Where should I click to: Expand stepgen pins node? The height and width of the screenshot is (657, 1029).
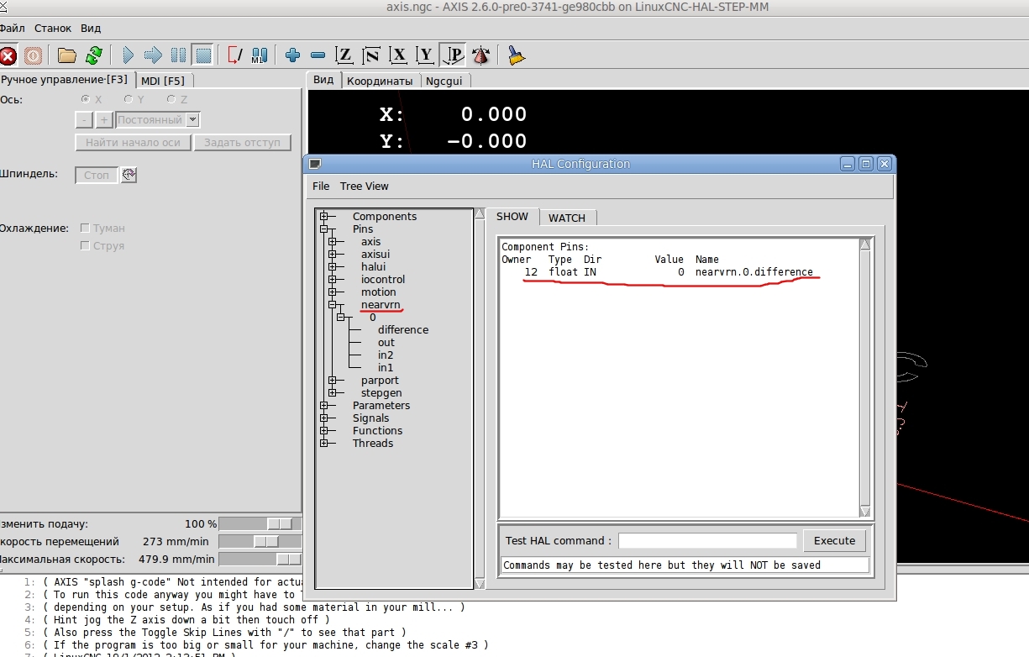(x=332, y=393)
